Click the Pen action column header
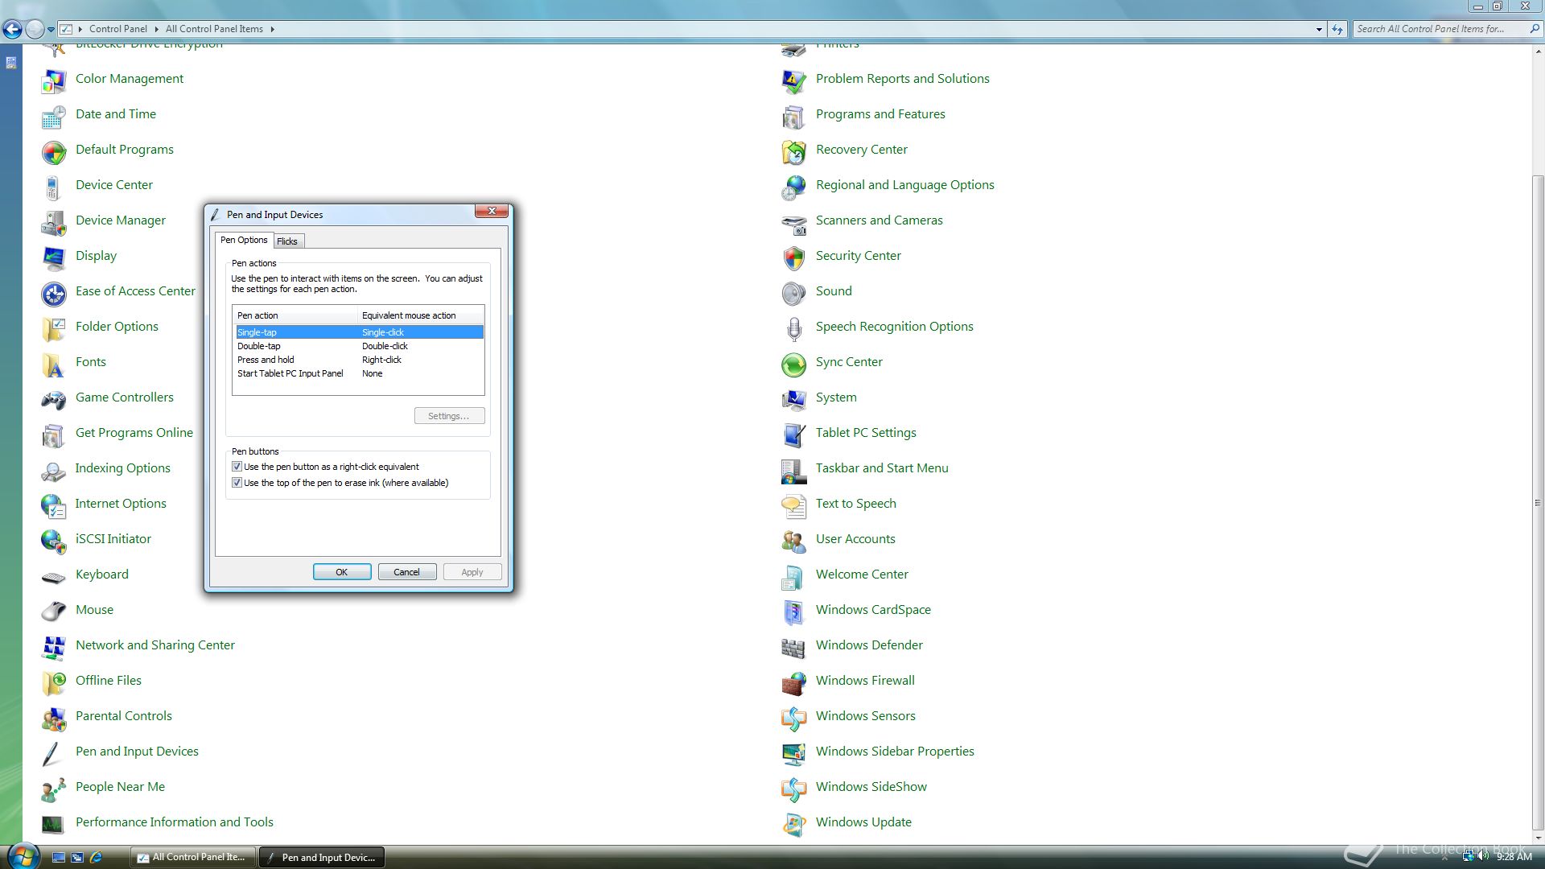1545x869 pixels. (x=295, y=315)
